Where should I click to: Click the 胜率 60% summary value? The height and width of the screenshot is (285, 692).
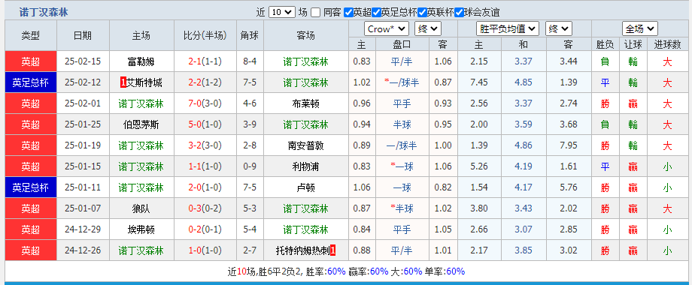coord(336,271)
